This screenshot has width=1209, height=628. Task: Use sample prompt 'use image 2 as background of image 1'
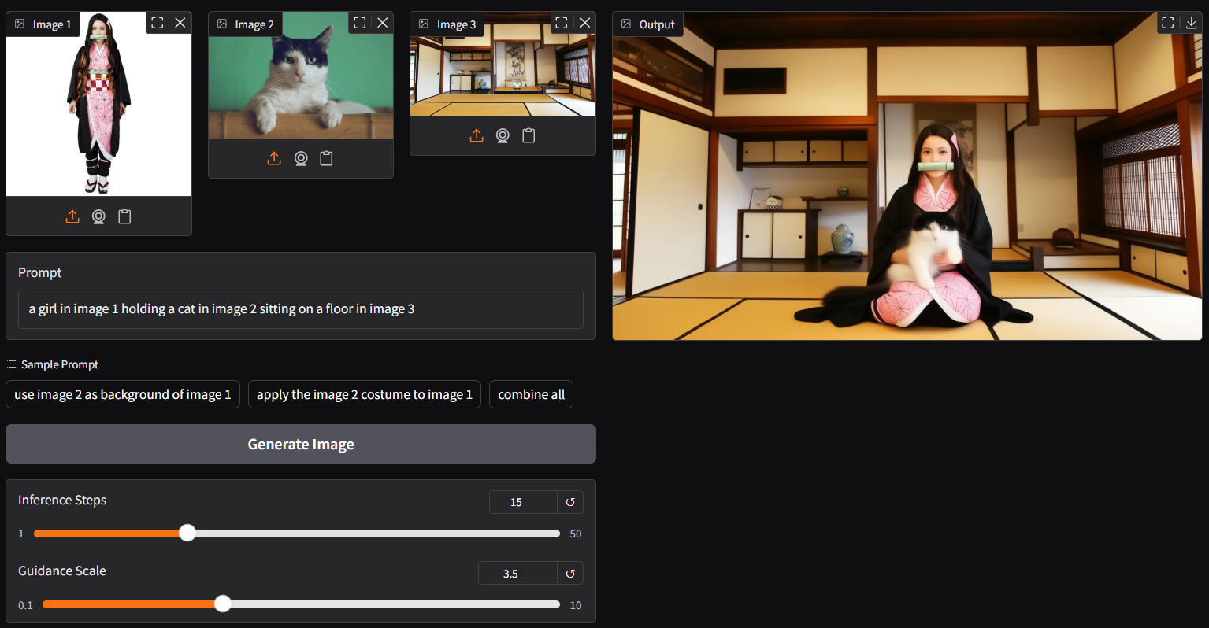(x=123, y=394)
